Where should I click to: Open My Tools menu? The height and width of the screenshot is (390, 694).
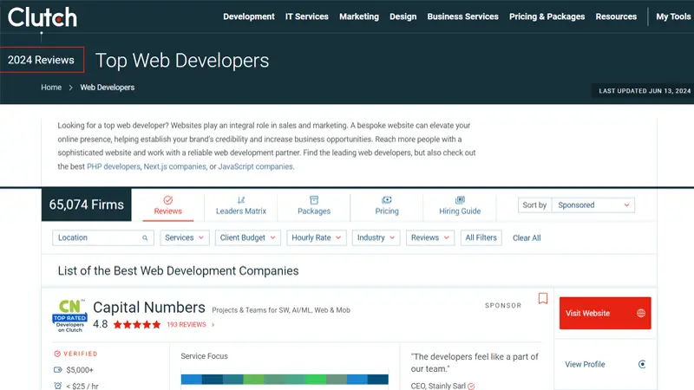pos(673,16)
